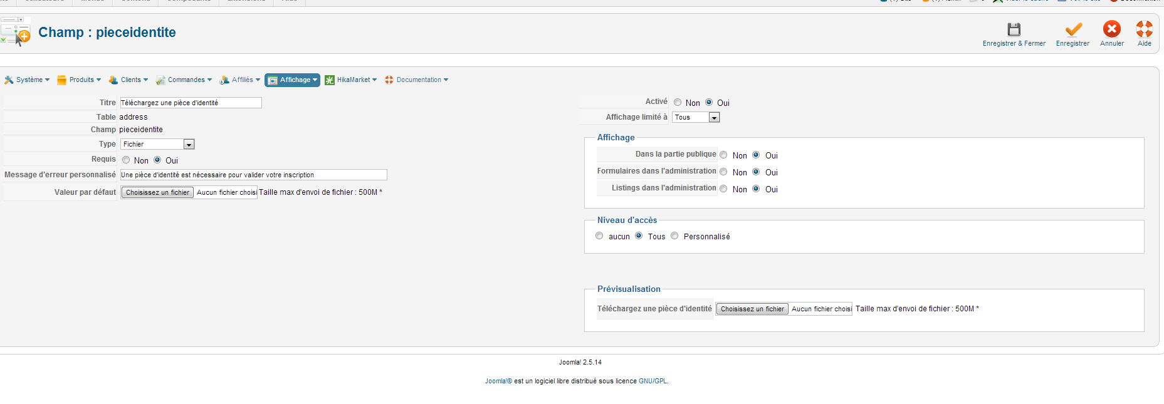The width and height of the screenshot is (1164, 404).
Task: Follow the GNU/GPL licence link
Action: [653, 381]
